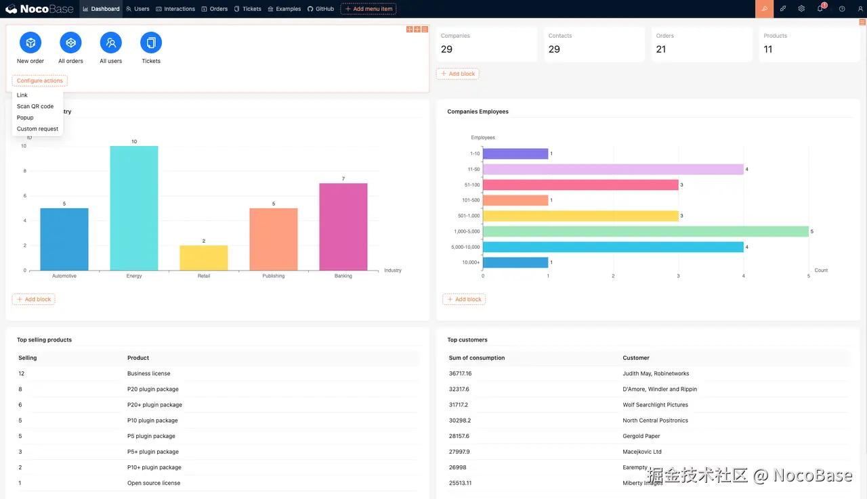Open the GitHub menu link
This screenshot has width=867, height=499.
321,9
